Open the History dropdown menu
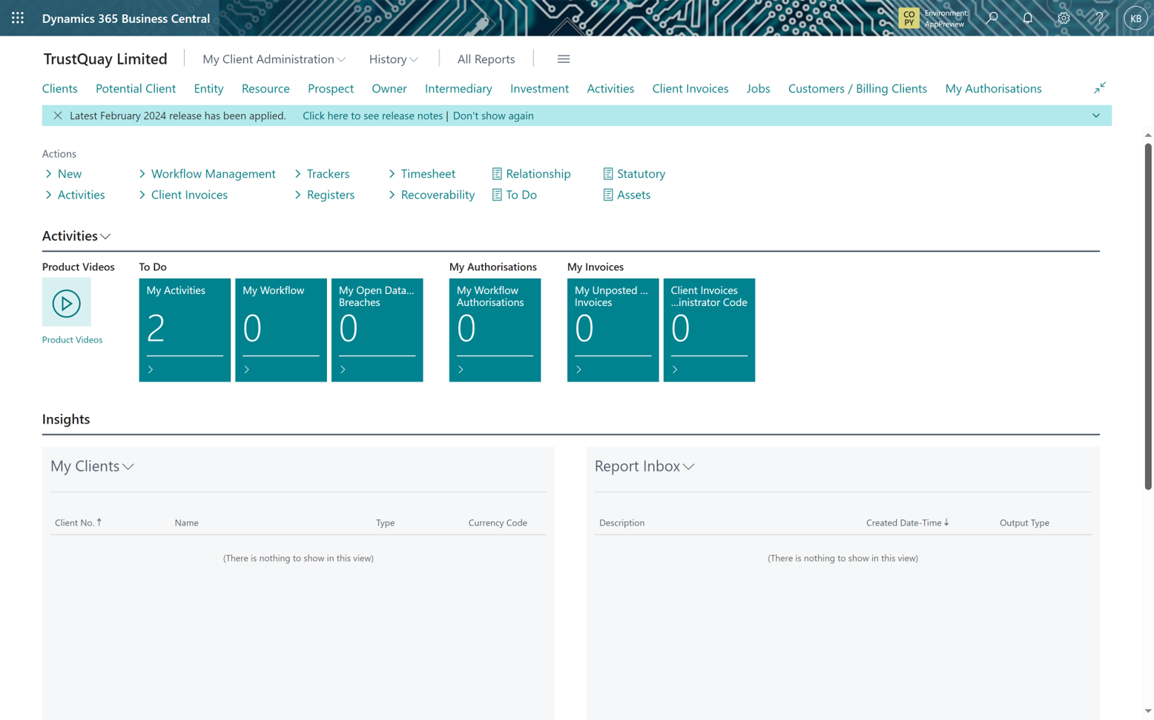 [392, 59]
